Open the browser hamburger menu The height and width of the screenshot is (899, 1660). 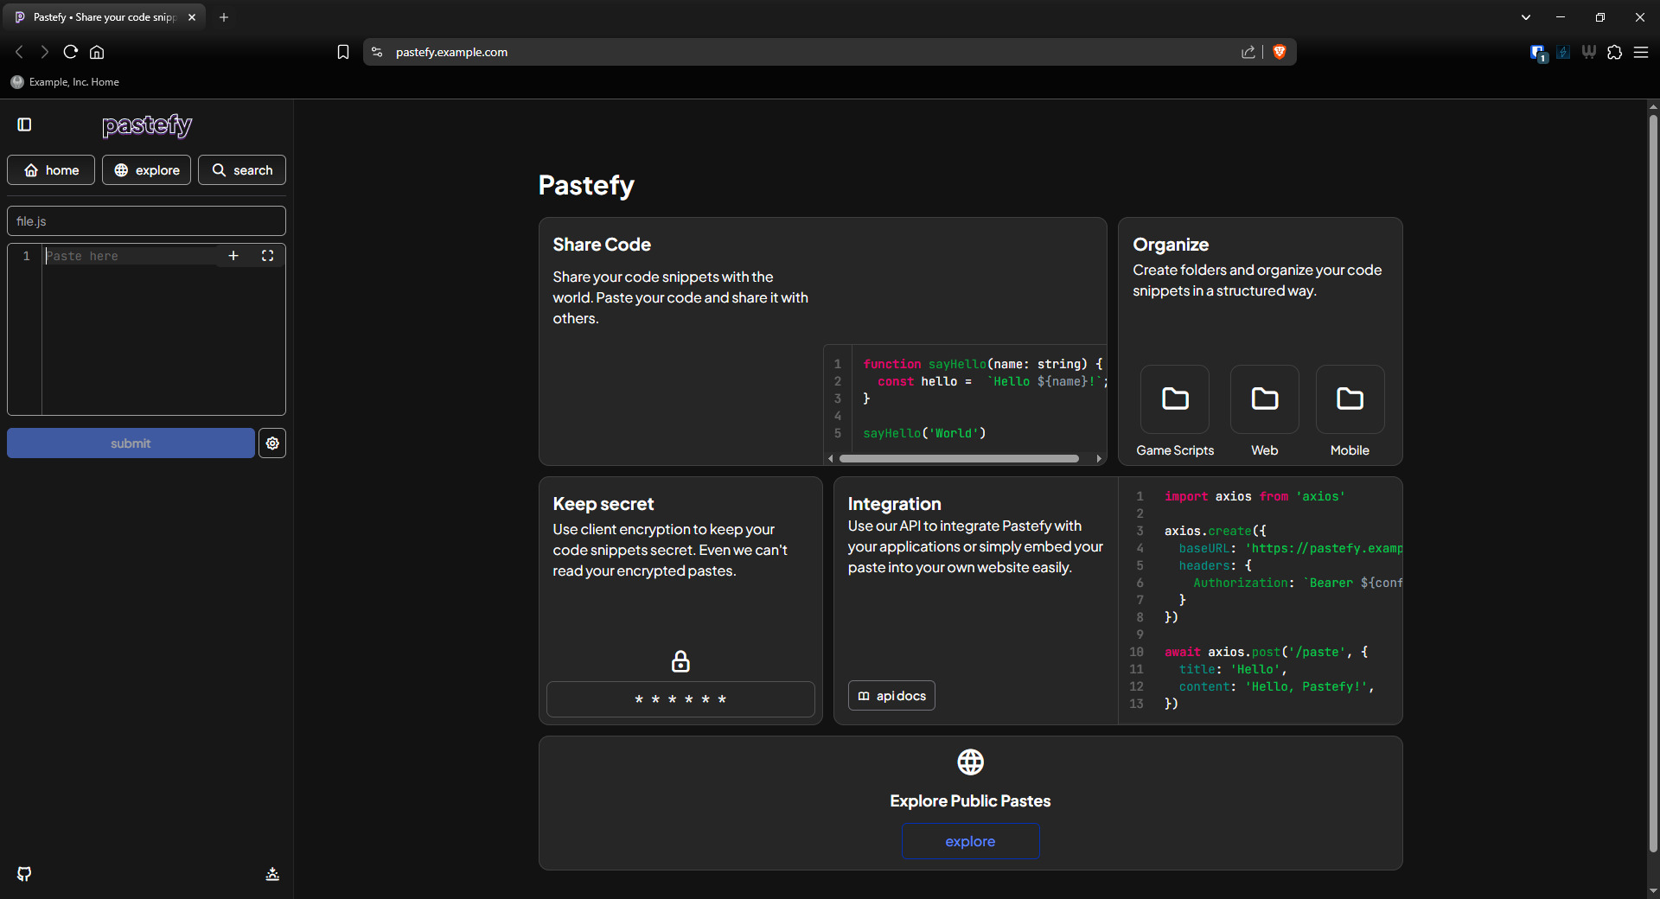click(1641, 52)
